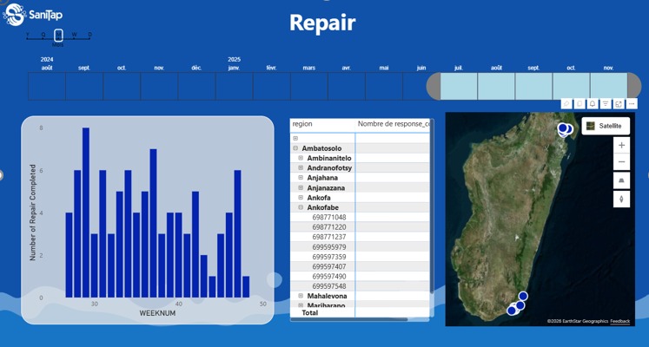
Task: Switch map style using Satellite button
Action: tap(606, 126)
